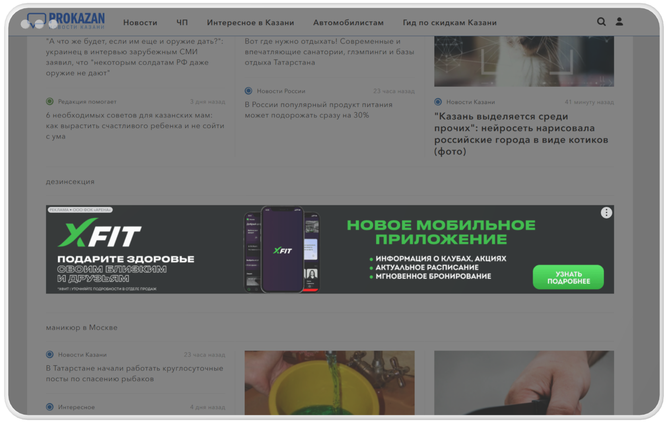
Task: Click the '23 часа назад' timestamp beside Новости России
Action: [x=394, y=91]
